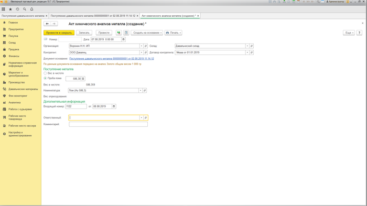Image resolution: width=367 pixels, height=206 pixels.
Task: Open calendar picker next to Дата field
Action: pos(123,39)
